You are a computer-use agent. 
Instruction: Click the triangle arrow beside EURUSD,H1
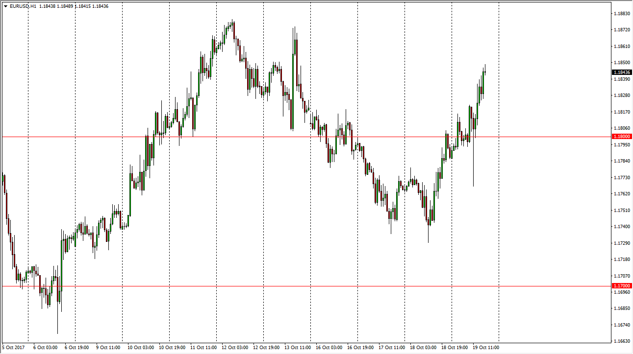(x=5, y=6)
